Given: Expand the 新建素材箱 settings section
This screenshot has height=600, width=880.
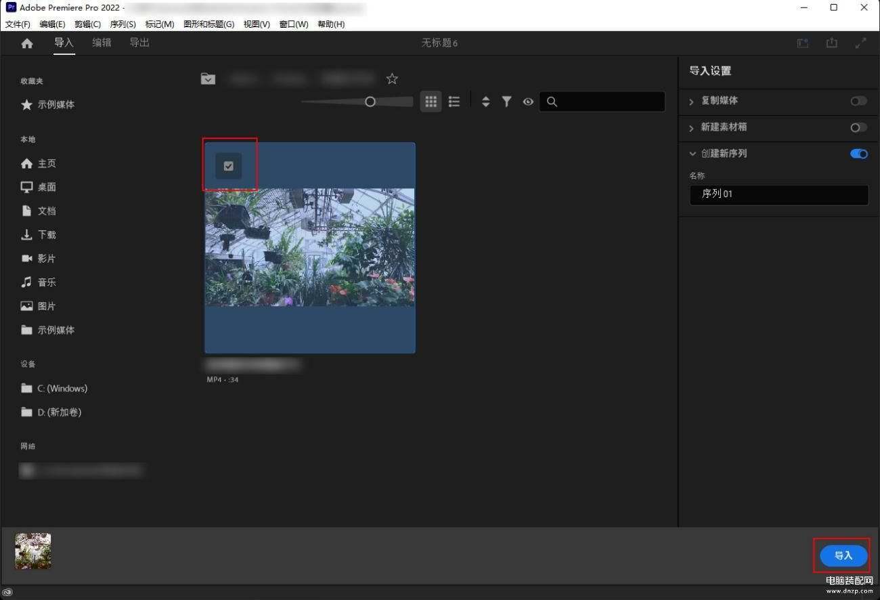Looking at the screenshot, I should tap(691, 128).
